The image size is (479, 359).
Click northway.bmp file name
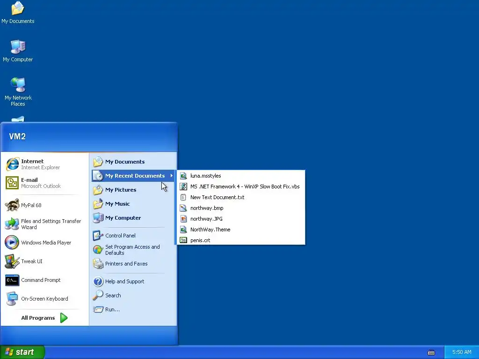tap(207, 208)
